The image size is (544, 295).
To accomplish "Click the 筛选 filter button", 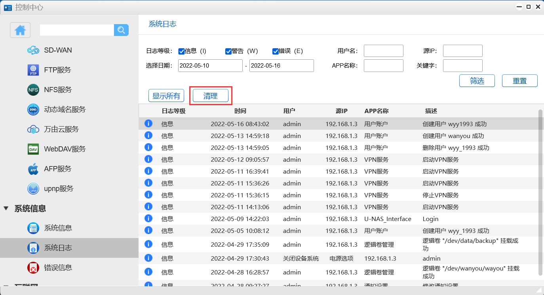I will 477,81.
